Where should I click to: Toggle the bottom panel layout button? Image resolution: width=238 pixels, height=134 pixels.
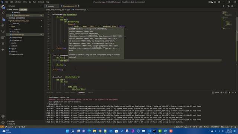[x=212, y=2]
